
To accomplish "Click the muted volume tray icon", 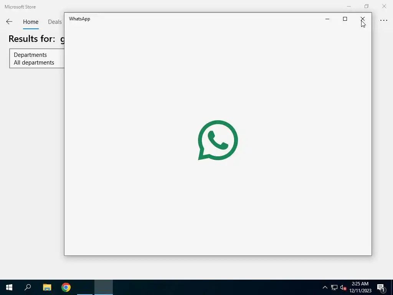I will tap(343, 287).
